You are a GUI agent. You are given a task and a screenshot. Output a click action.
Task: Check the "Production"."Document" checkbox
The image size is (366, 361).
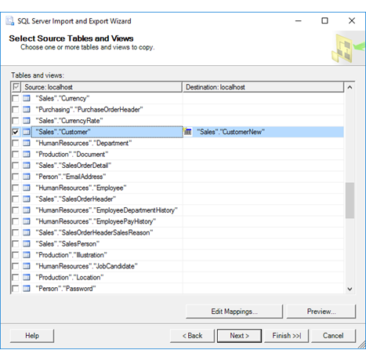tap(16, 155)
